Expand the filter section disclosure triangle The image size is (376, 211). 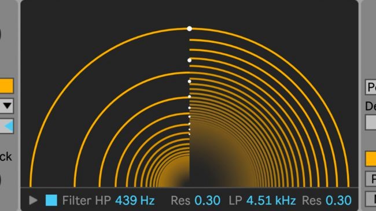click(33, 200)
